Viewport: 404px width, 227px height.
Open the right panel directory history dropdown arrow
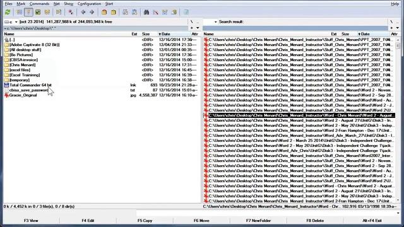(398, 28)
